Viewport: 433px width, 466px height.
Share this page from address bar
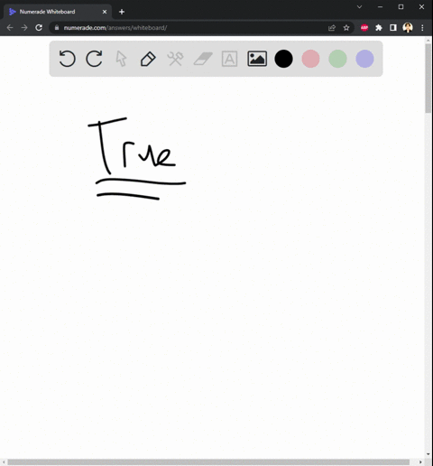(x=332, y=28)
